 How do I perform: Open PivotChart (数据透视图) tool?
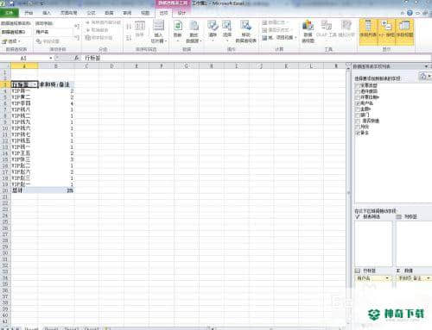[x=308, y=31]
